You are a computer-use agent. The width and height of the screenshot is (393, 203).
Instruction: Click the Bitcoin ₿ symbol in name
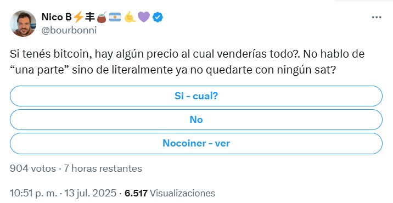click(x=69, y=17)
